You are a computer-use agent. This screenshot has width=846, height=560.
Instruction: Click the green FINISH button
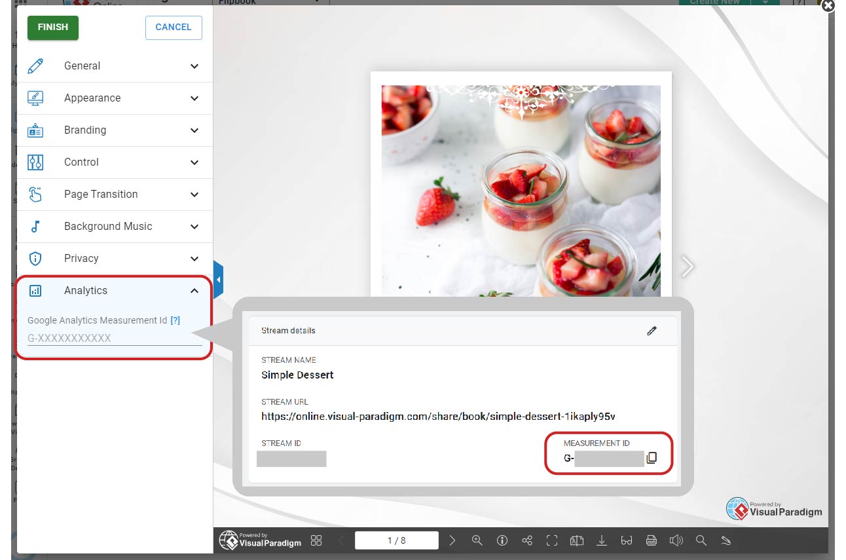click(52, 28)
